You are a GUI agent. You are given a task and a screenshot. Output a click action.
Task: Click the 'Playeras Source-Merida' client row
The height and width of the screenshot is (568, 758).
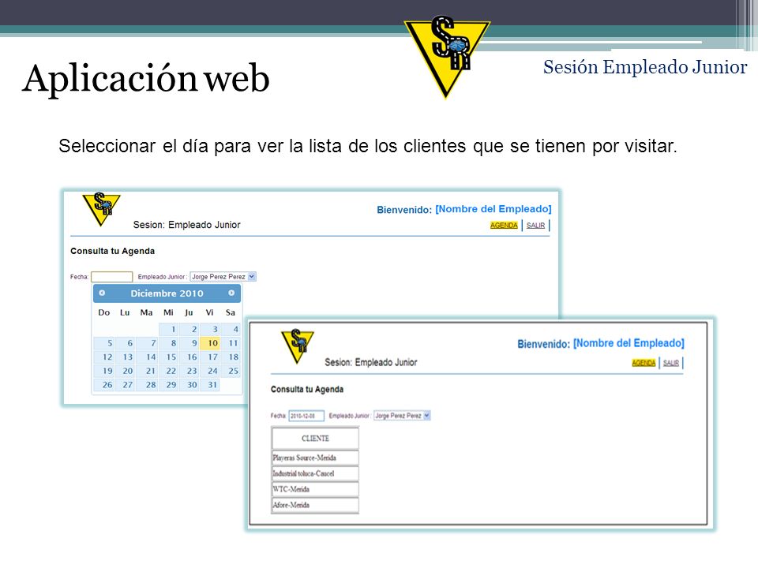pyautogui.click(x=315, y=458)
